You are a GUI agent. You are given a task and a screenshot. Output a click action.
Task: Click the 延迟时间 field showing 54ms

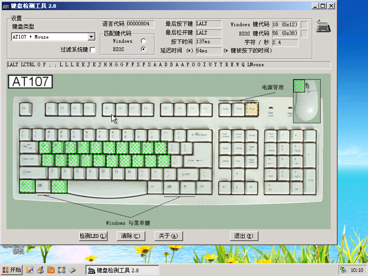pos(209,51)
